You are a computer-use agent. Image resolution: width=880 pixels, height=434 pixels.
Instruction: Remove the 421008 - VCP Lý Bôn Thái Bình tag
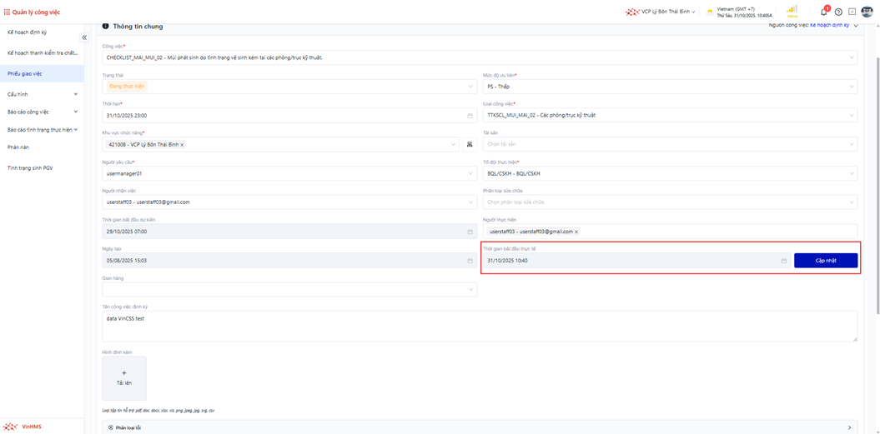[x=182, y=144]
